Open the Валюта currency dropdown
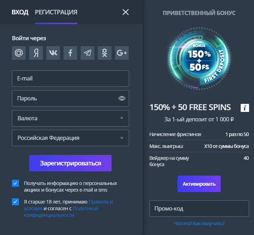Image resolution: width=254 pixels, height=235 pixels. click(71, 119)
